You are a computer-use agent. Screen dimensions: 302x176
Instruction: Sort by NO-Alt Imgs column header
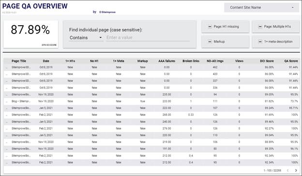(x=215, y=61)
